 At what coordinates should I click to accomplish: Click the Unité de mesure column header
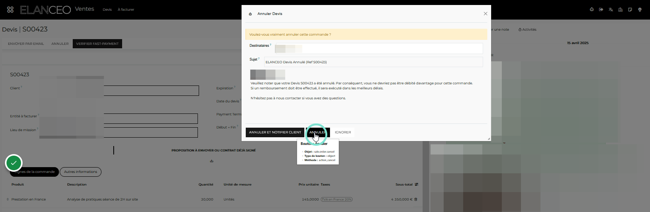tap(237, 184)
